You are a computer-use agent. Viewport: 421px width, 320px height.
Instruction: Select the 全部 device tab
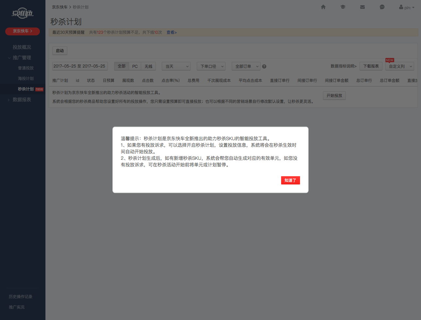tap(122, 66)
